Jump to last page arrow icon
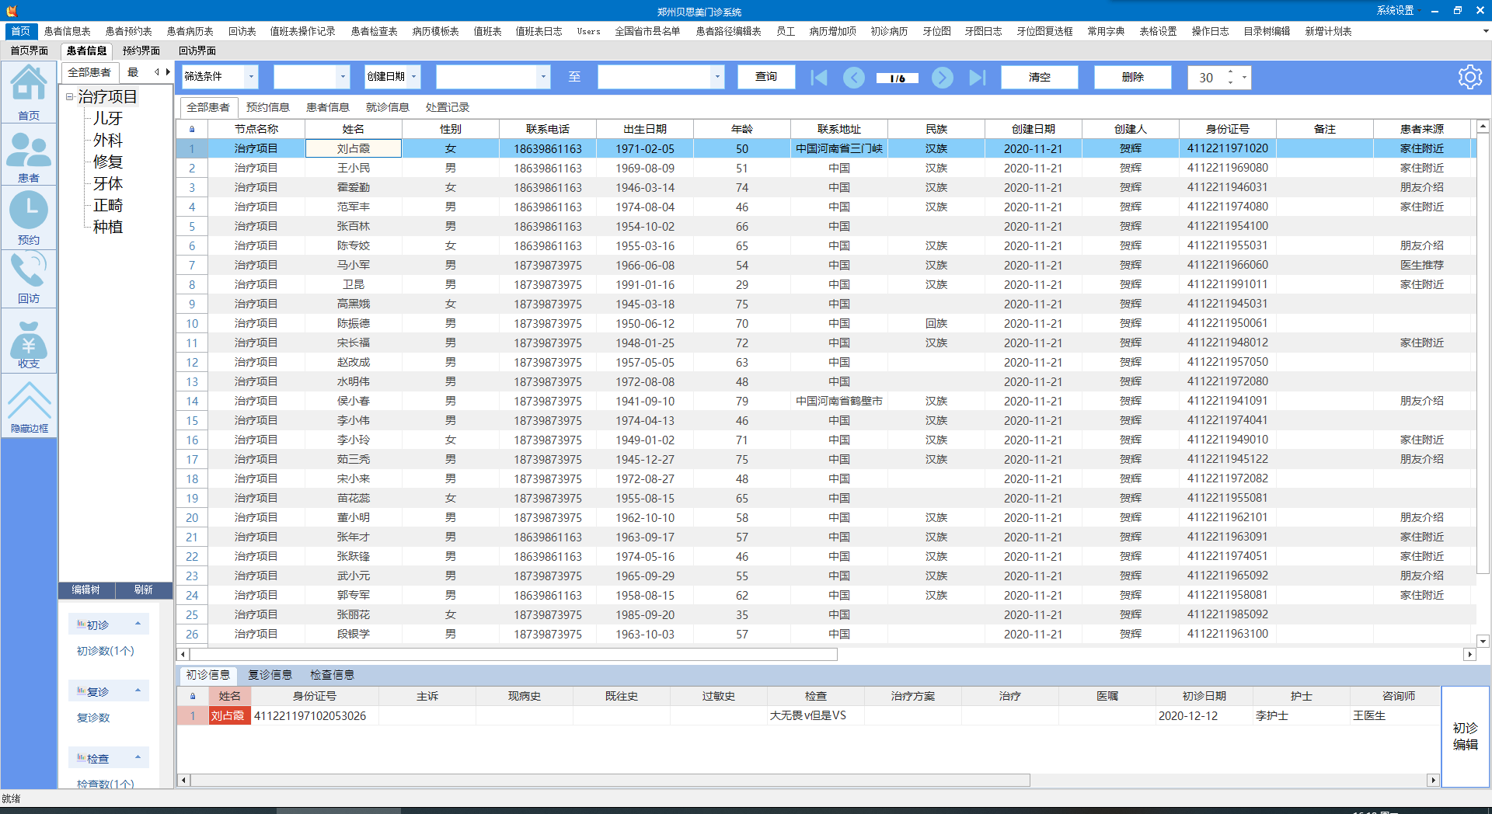Screen dimensions: 1492x814 [978, 78]
